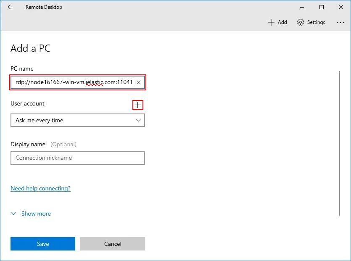Click the Display name label
Viewport: 351px width, 261px height.
pyautogui.click(x=28, y=145)
